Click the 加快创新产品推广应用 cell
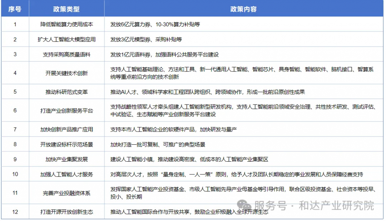 [x=67, y=129]
